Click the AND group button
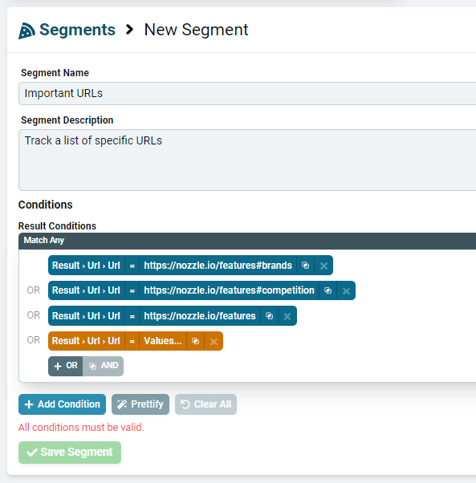Image resolution: width=476 pixels, height=483 pixels. coord(104,366)
